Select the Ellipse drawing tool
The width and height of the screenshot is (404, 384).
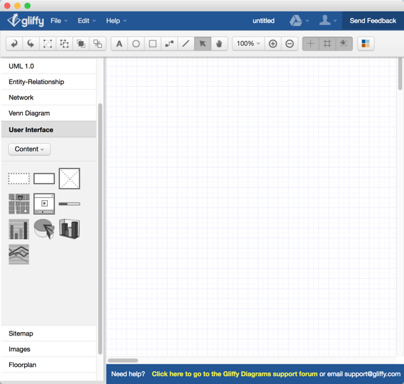(x=136, y=44)
